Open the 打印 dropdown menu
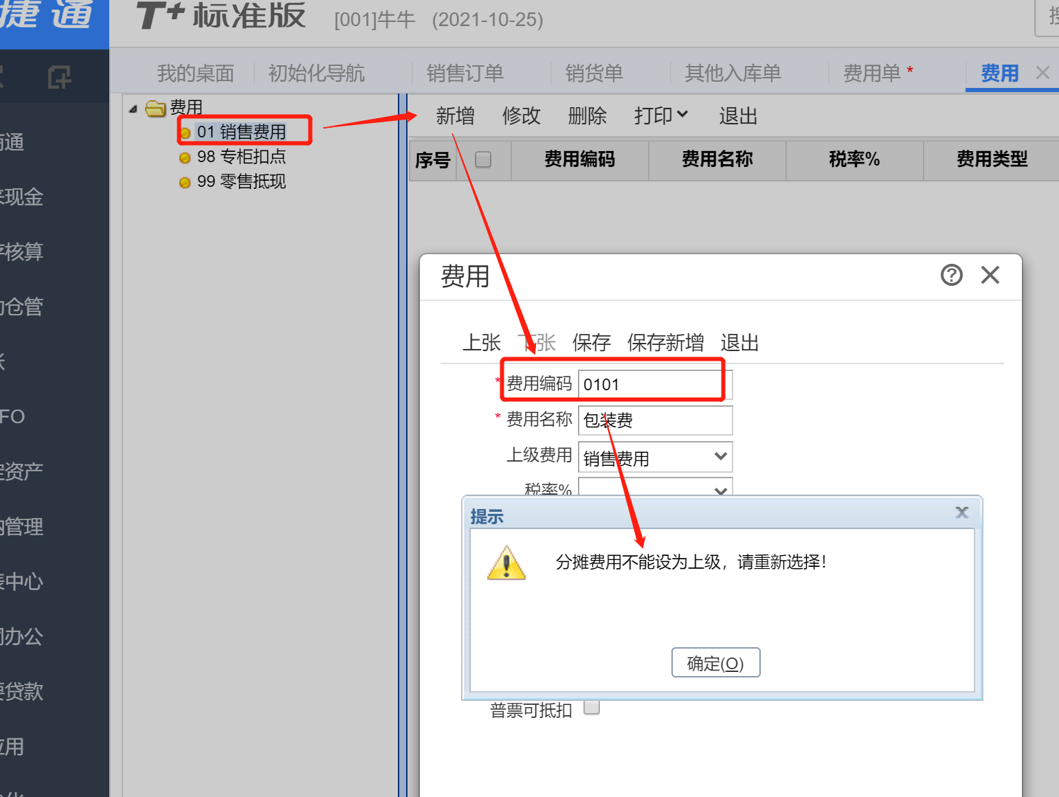The height and width of the screenshot is (797, 1059). (661, 115)
